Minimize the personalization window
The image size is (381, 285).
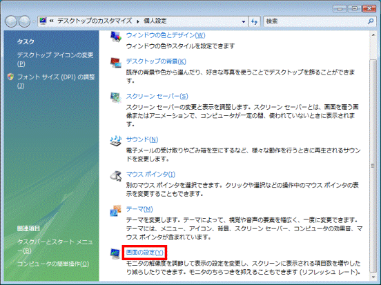(x=340, y=8)
